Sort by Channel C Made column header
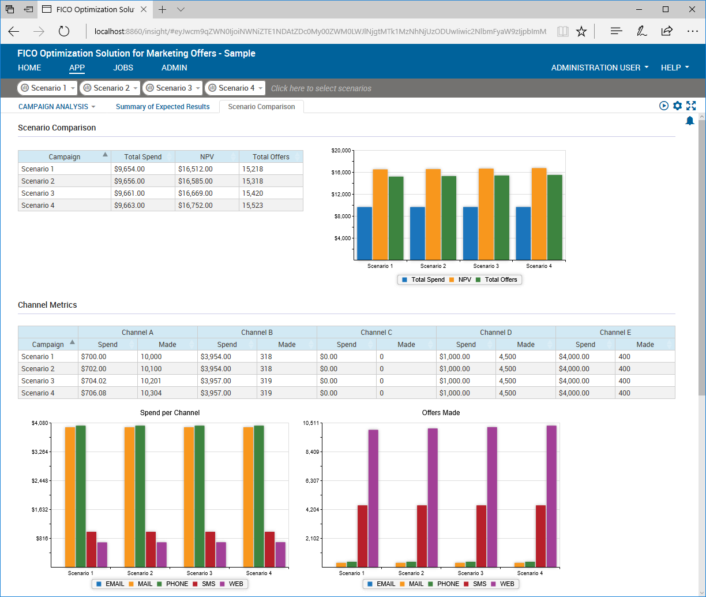Image resolution: width=706 pixels, height=597 pixels. [x=407, y=344]
